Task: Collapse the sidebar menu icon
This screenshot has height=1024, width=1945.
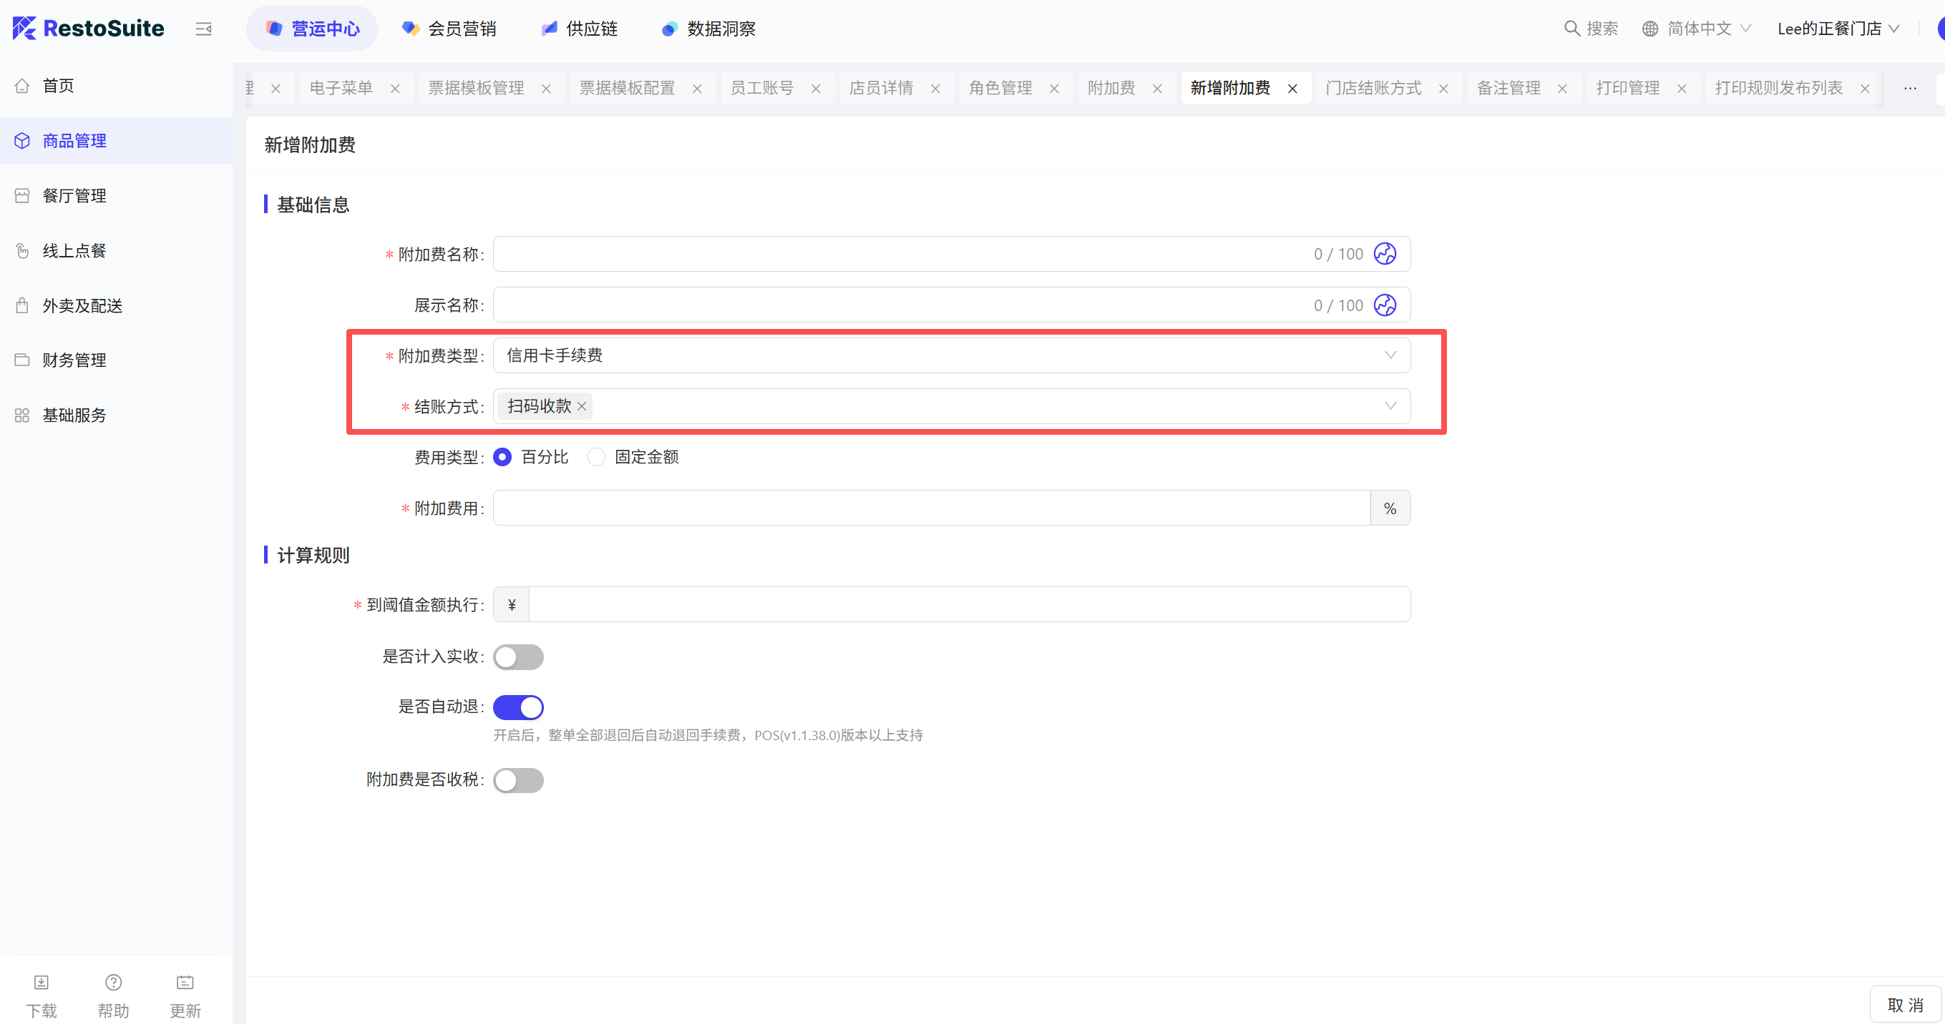Action: tap(203, 29)
